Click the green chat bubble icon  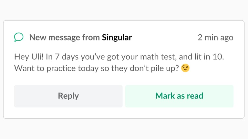click(x=19, y=37)
